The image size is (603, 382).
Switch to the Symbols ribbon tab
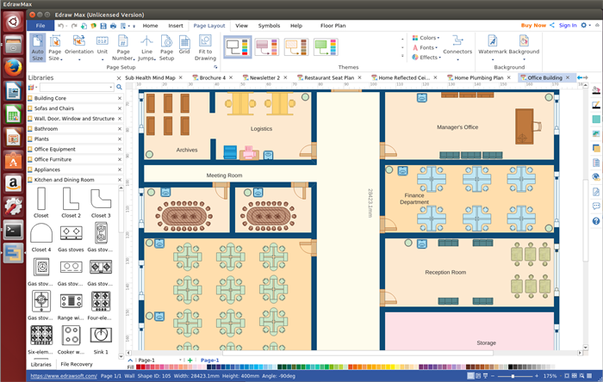(x=269, y=26)
